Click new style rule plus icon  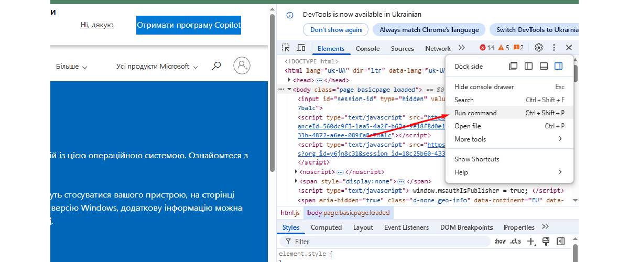[x=532, y=241]
